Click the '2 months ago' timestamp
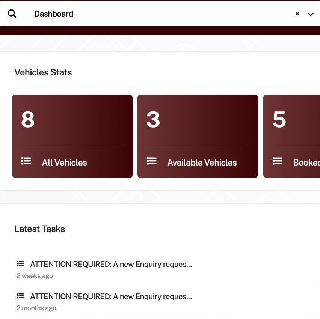The height and width of the screenshot is (319, 320). 36,308
